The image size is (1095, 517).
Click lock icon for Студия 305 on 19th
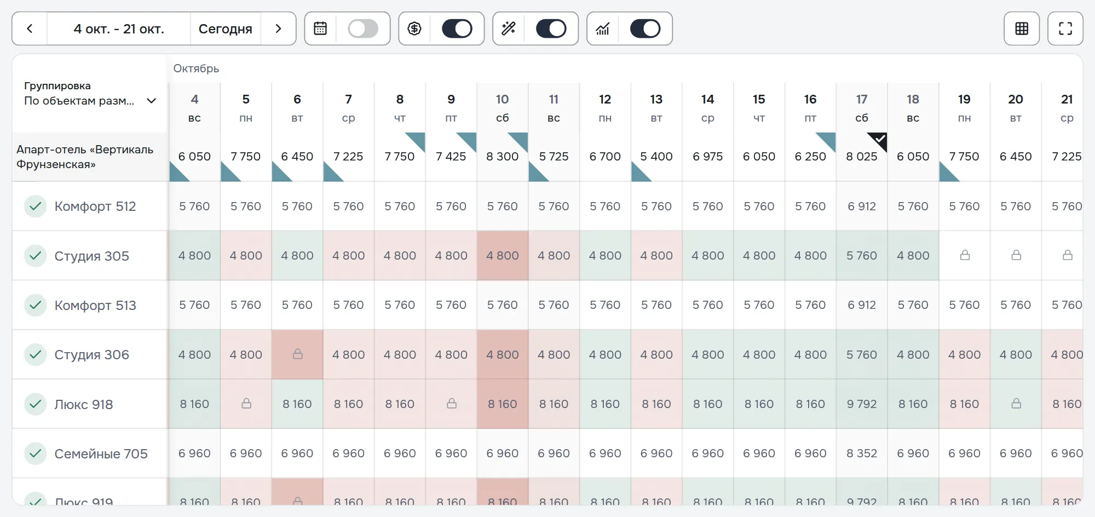[965, 255]
